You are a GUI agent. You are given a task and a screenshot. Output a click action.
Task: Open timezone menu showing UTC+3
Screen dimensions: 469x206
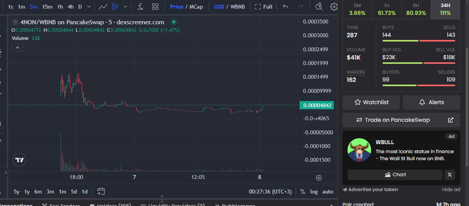(270, 192)
